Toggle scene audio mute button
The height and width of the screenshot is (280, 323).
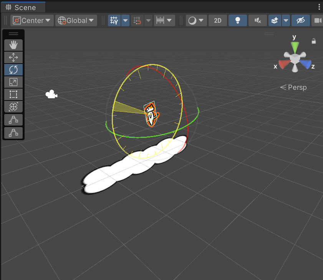pos(257,20)
